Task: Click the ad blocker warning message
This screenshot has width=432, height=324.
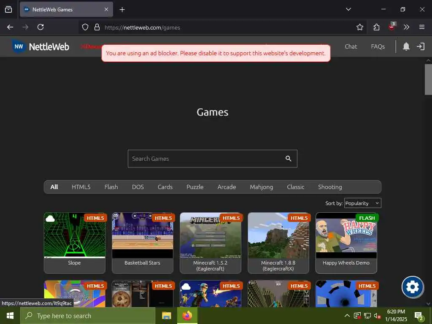Action: click(216, 53)
